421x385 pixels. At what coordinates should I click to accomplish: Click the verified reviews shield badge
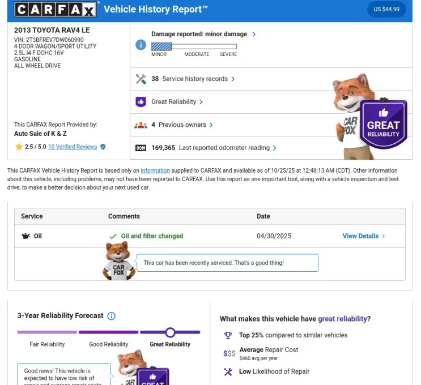point(103,147)
